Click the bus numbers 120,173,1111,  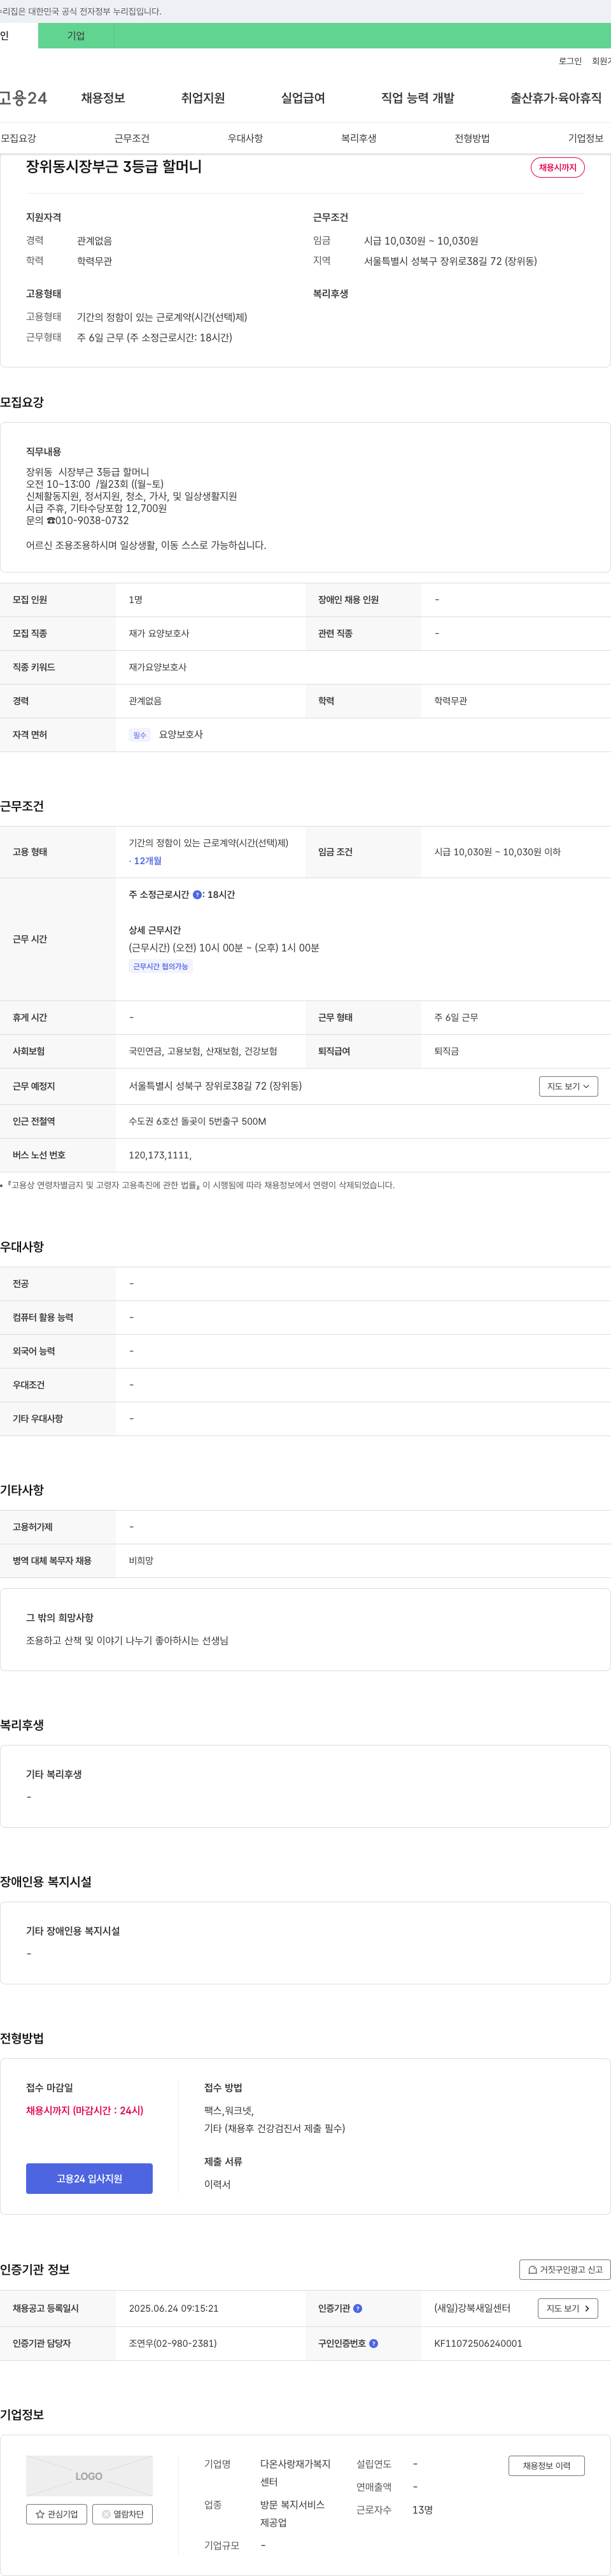tap(160, 1155)
